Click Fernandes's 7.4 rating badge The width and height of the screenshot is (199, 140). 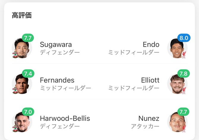click(28, 74)
